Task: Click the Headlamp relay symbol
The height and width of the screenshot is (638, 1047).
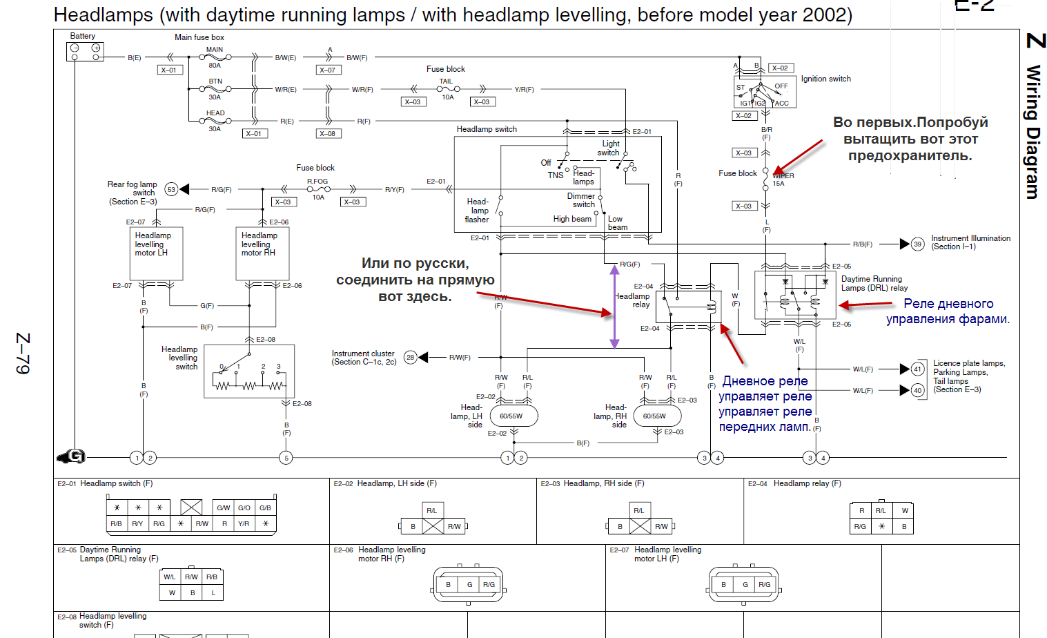Action: pyautogui.click(x=689, y=304)
